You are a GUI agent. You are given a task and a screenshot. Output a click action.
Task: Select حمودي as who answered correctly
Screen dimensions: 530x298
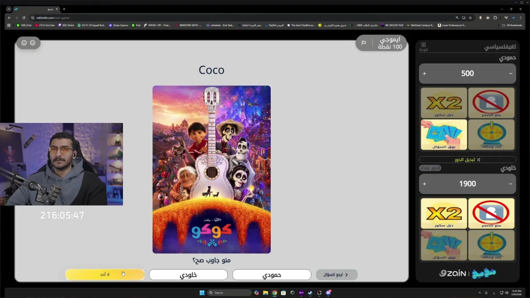point(272,275)
